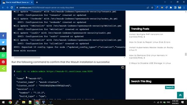Screen dimensions: 187x105
Task: Share the article via WhatsApp
Action: (3, 55)
